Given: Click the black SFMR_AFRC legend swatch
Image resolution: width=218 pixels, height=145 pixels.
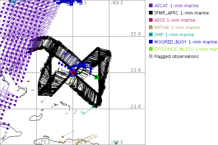Looking at the screenshot, I should coord(151,13).
